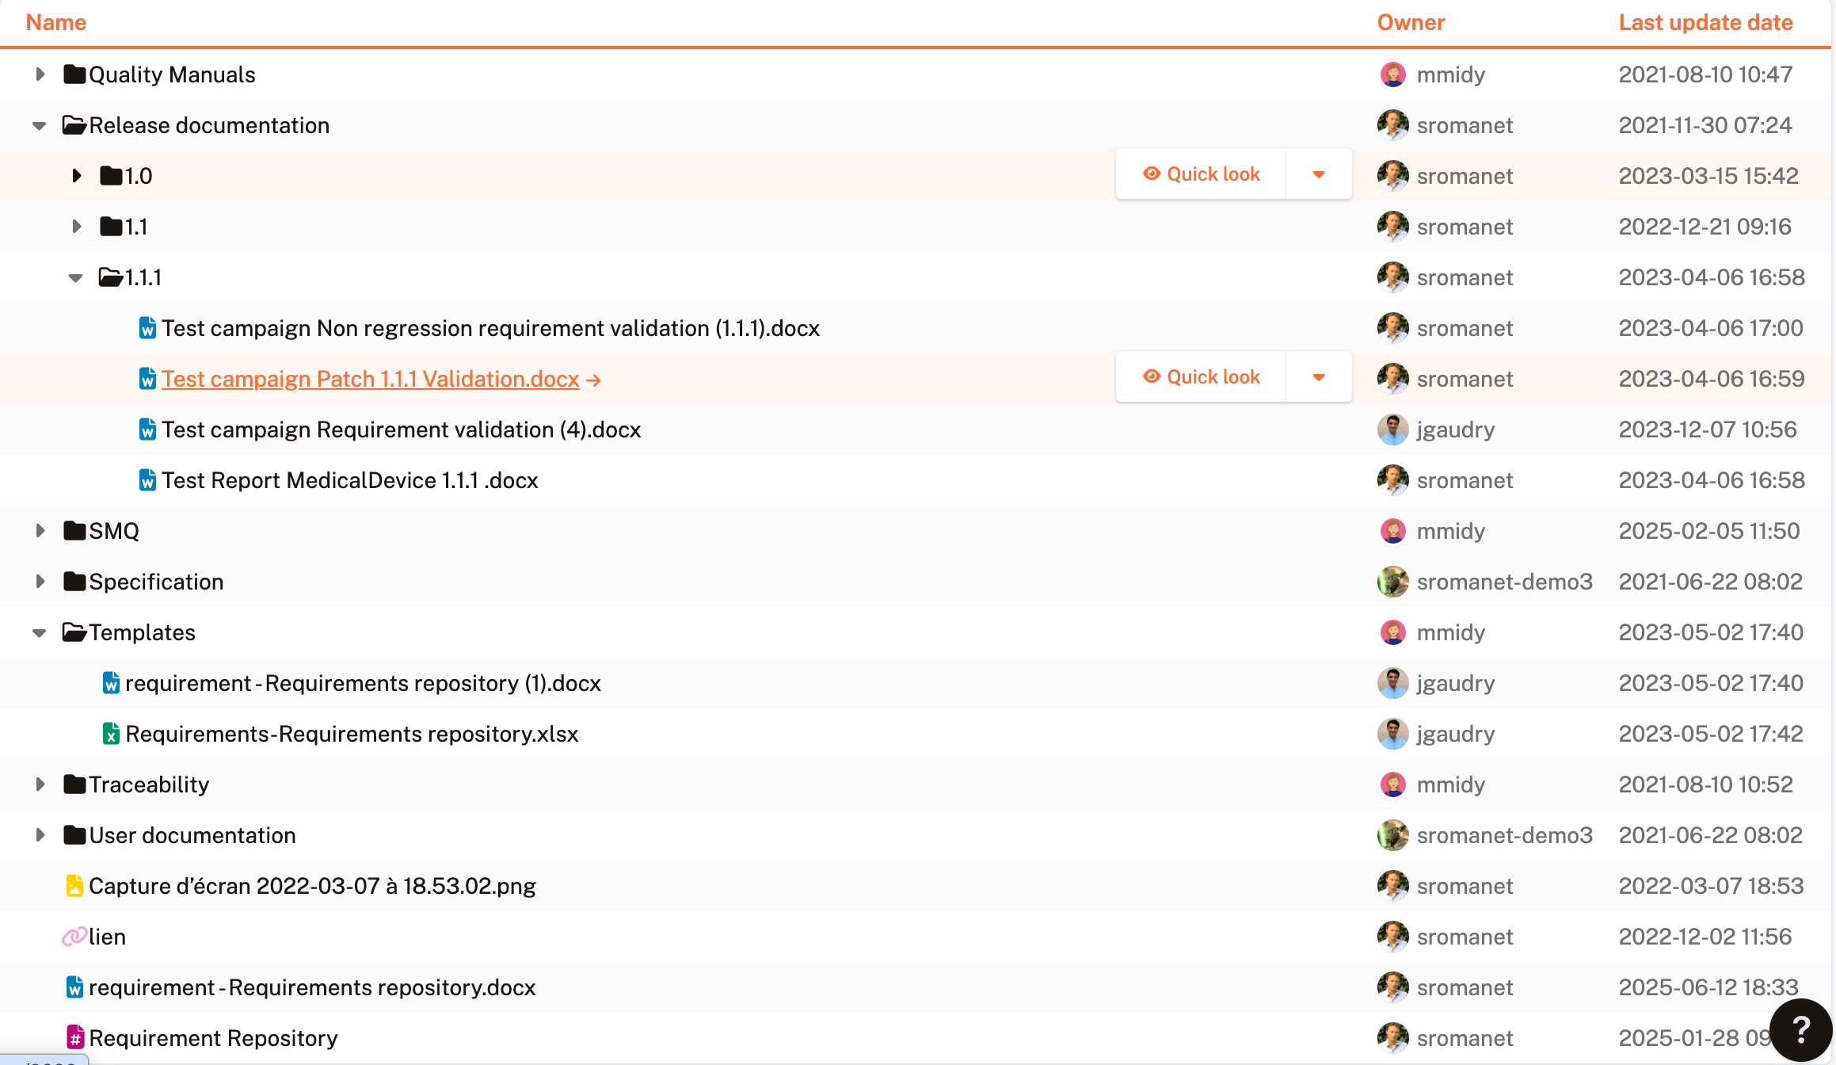Click the Excel icon of Requirements repository.xlsx
The width and height of the screenshot is (1836, 1065).
tap(111, 734)
